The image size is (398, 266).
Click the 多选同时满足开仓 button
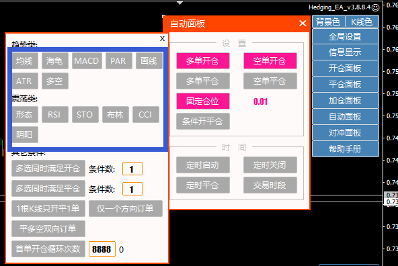[48, 168]
